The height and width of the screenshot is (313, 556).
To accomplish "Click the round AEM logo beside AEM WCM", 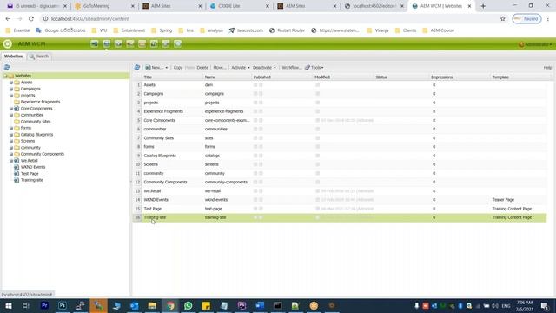I will 8,43.
